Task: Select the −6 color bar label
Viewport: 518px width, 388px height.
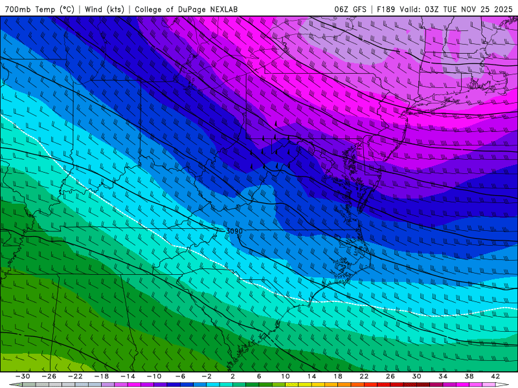Action: [180, 376]
